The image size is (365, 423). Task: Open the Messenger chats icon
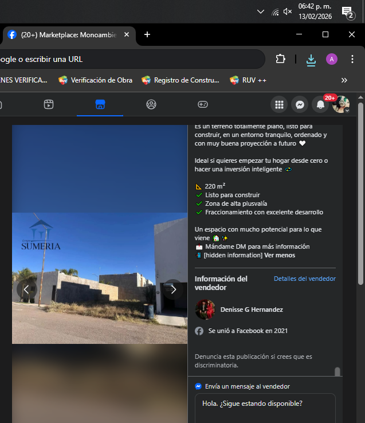pos(300,104)
